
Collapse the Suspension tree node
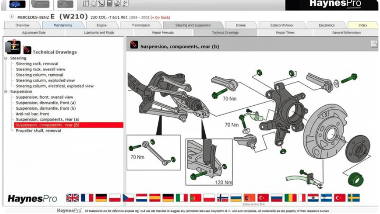coord(6,91)
